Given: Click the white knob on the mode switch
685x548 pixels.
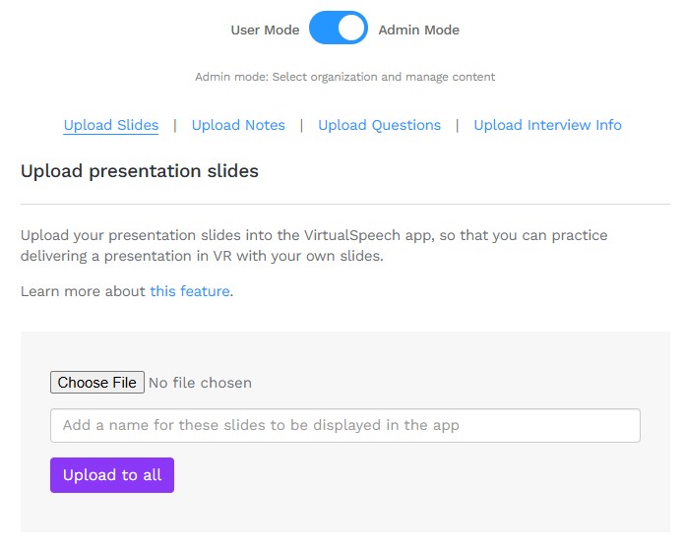Looking at the screenshot, I should click(350, 28).
